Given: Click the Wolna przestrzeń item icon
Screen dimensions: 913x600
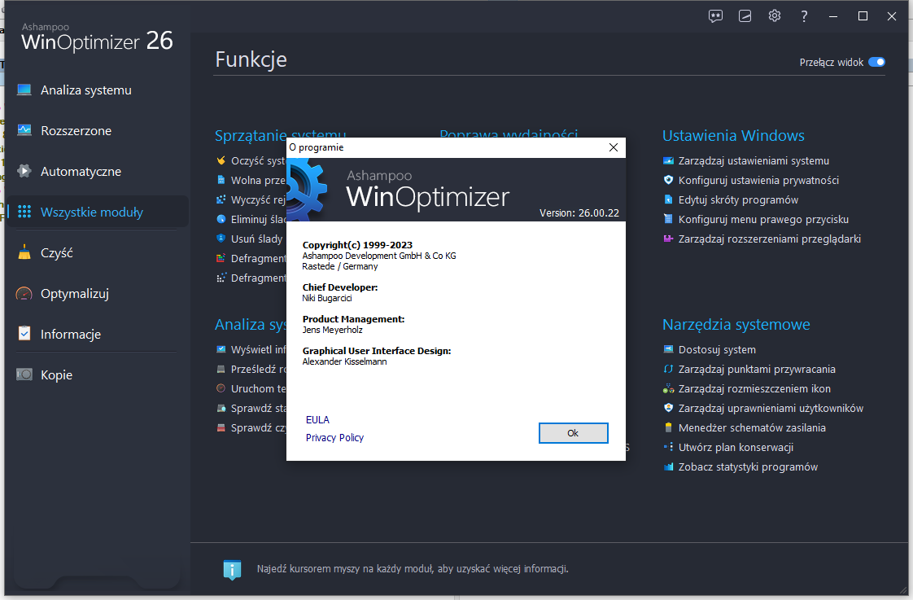Looking at the screenshot, I should click(x=221, y=180).
